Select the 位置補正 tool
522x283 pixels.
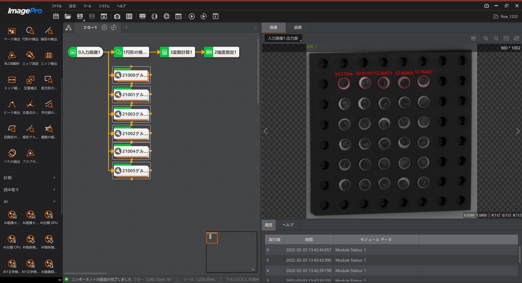tap(30, 83)
